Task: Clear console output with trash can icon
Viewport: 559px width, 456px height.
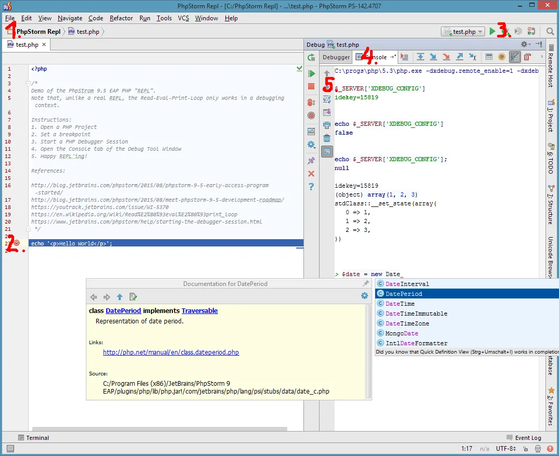Action: tap(327, 138)
